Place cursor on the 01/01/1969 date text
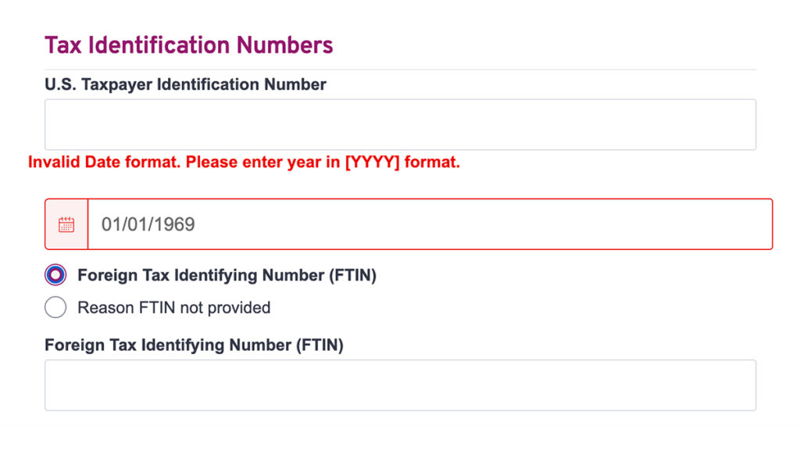 148,224
